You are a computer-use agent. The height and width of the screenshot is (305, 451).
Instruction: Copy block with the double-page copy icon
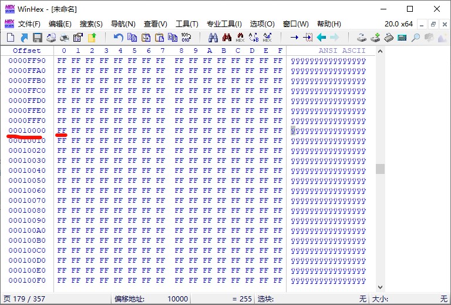[132, 38]
